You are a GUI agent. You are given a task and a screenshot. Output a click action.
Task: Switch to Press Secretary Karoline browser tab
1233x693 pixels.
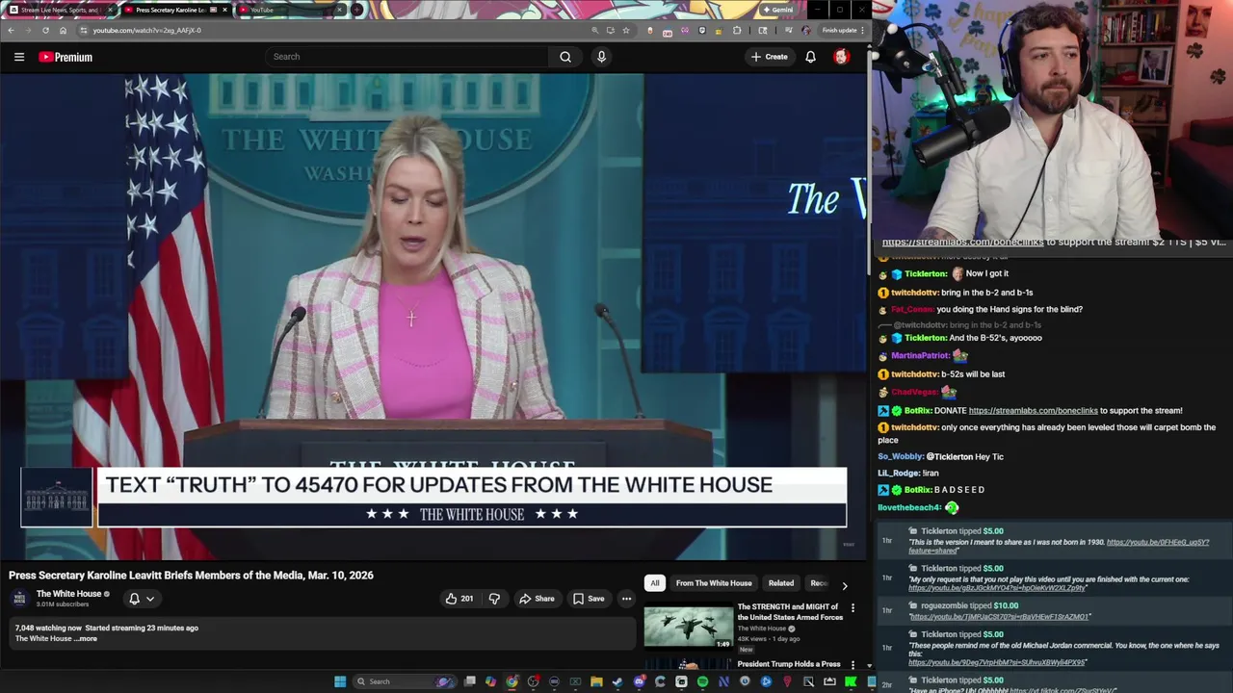174,10
